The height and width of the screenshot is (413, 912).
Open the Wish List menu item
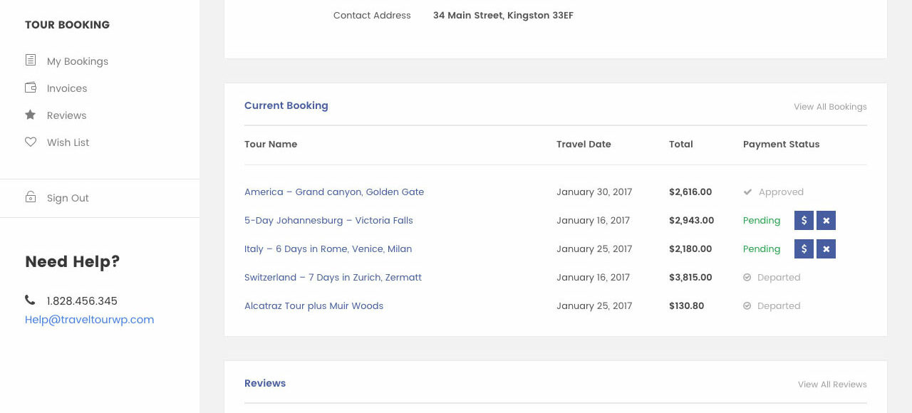[68, 142]
